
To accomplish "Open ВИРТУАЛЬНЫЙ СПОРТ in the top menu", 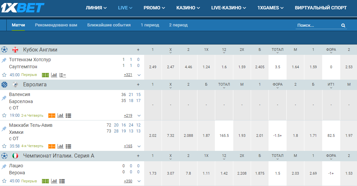I will tap(320, 8).
